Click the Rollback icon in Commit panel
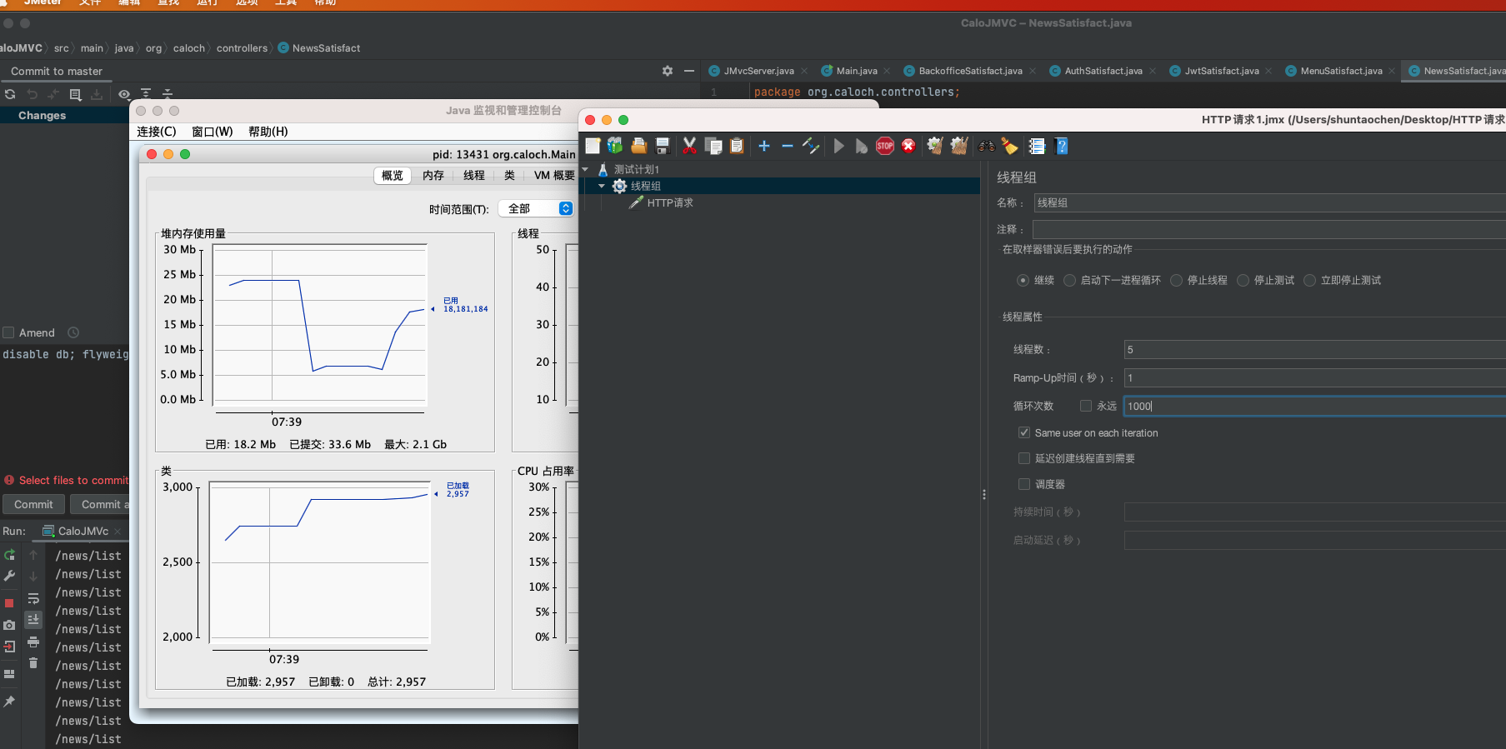The width and height of the screenshot is (1506, 749). [x=32, y=94]
